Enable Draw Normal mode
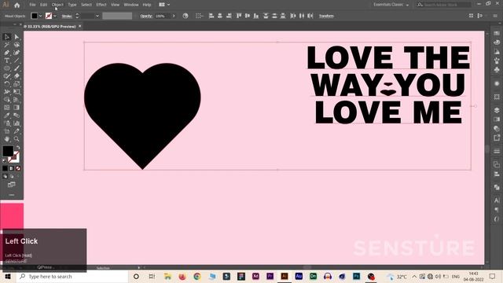The width and height of the screenshot is (503, 283). [5, 176]
